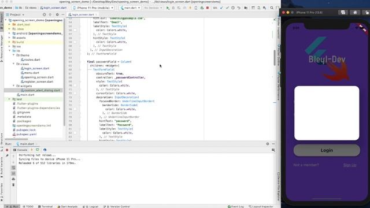The image size is (370, 208).
Task: Switch to Console tab in Run panel
Action: (20, 150)
